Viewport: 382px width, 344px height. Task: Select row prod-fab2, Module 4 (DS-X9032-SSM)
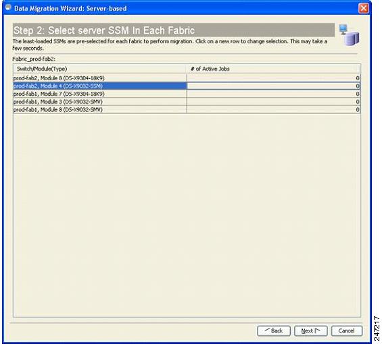pyautogui.click(x=187, y=86)
